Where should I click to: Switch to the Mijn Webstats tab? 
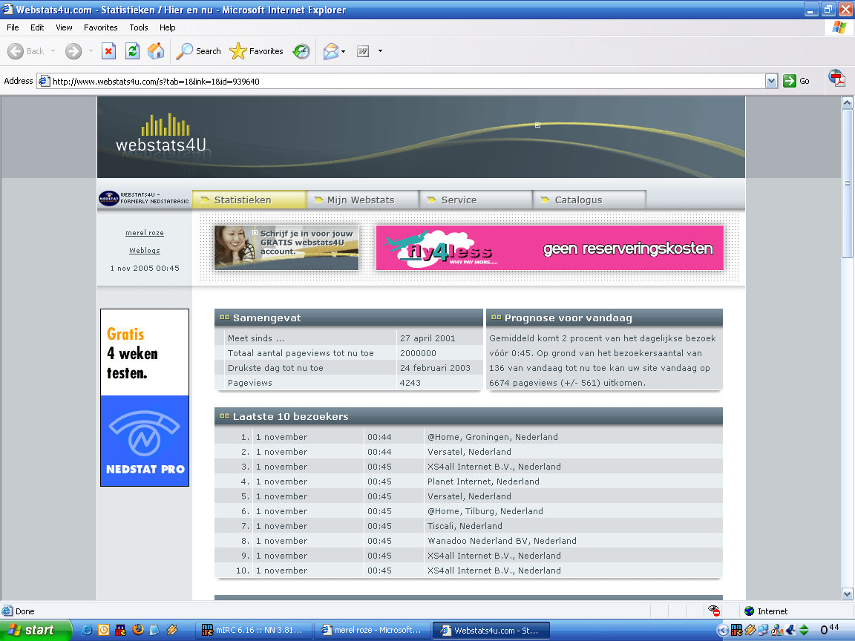[361, 200]
